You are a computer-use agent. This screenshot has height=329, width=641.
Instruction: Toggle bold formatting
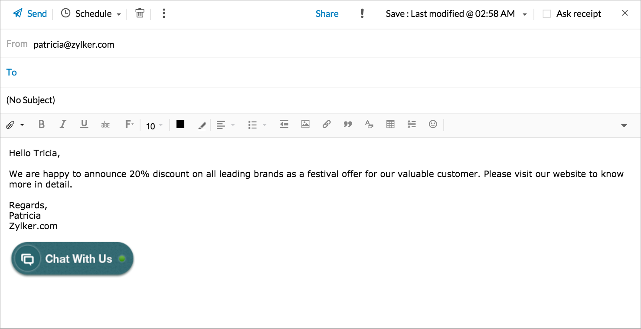(42, 125)
